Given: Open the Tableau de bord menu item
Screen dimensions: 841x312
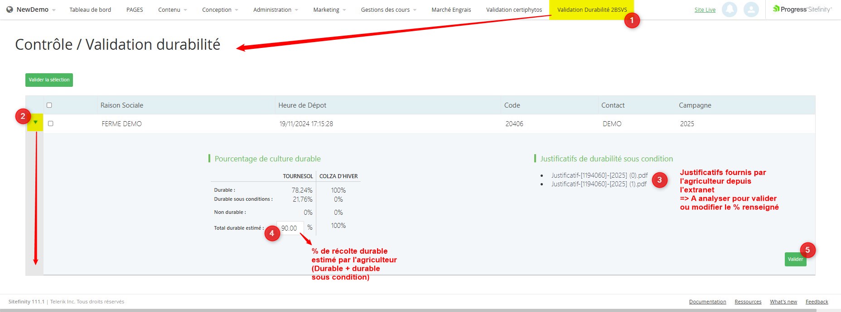Looking at the screenshot, I should (x=90, y=9).
